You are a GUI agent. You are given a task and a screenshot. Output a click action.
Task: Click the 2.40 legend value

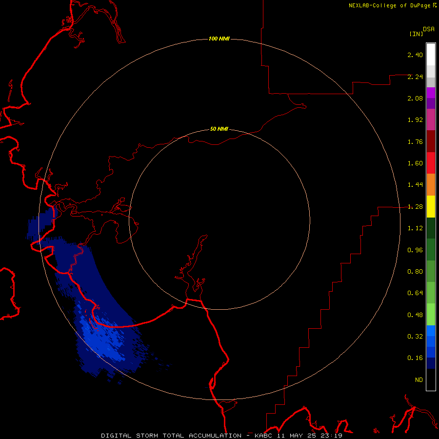(x=415, y=55)
